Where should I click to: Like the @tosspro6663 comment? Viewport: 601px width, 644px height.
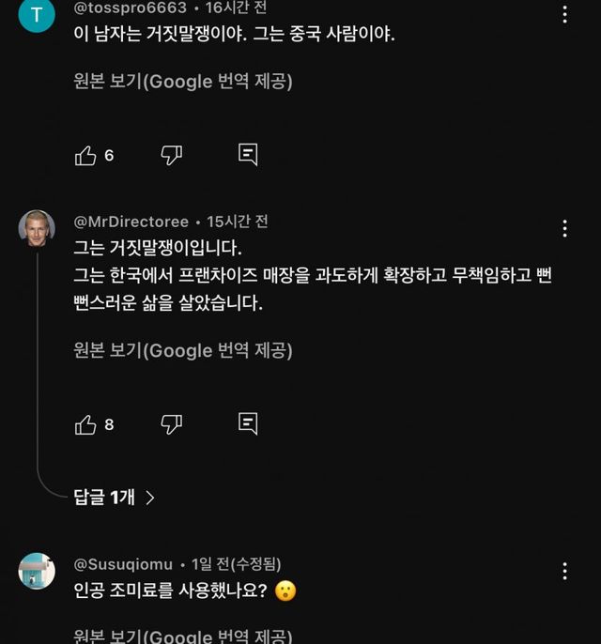coord(85,156)
